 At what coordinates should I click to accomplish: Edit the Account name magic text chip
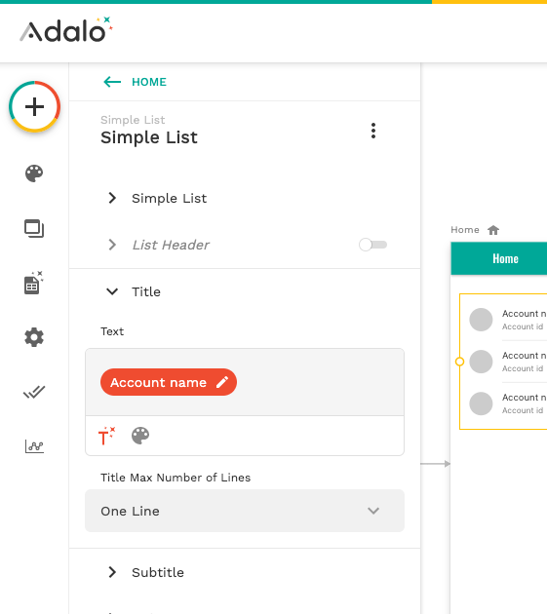pyautogui.click(x=169, y=382)
